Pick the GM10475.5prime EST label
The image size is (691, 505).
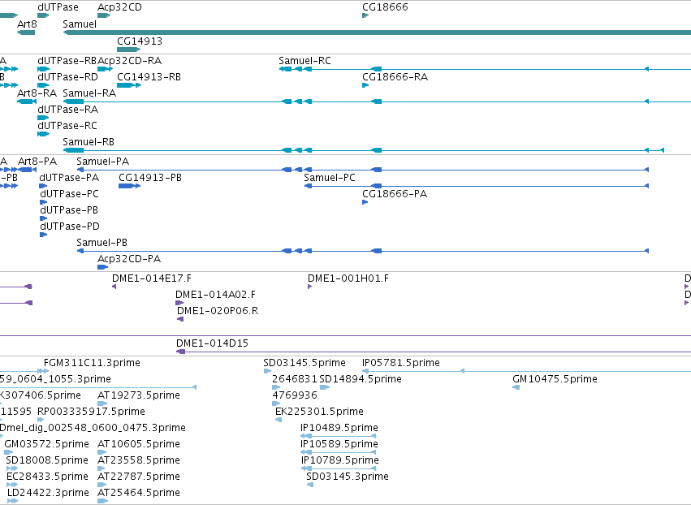pos(555,379)
